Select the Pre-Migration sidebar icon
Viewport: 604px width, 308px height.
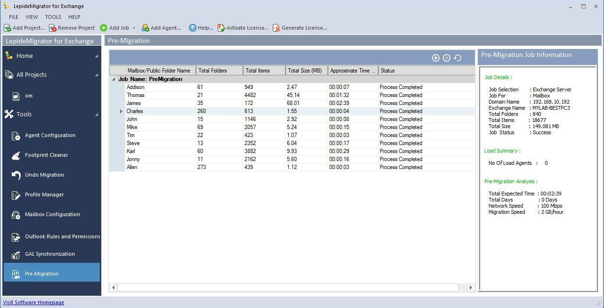pos(16,274)
